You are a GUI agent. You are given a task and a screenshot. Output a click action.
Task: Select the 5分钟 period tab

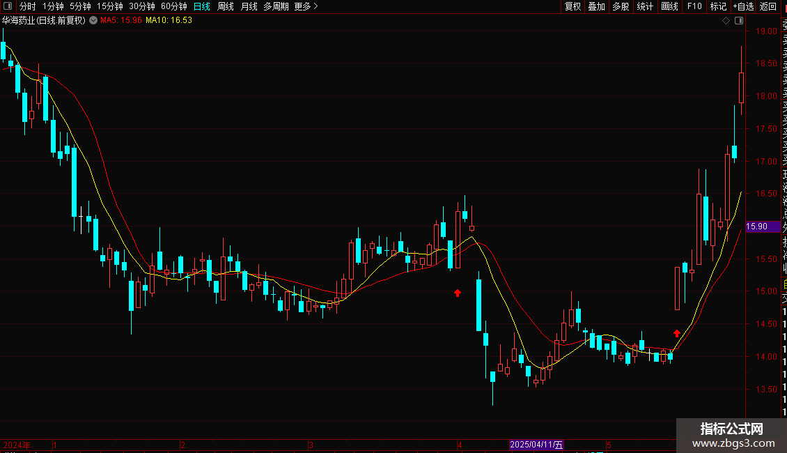pos(80,6)
